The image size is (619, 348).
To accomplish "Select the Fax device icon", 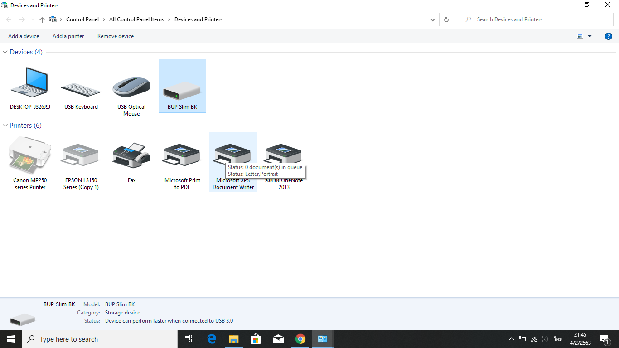I will (131, 159).
